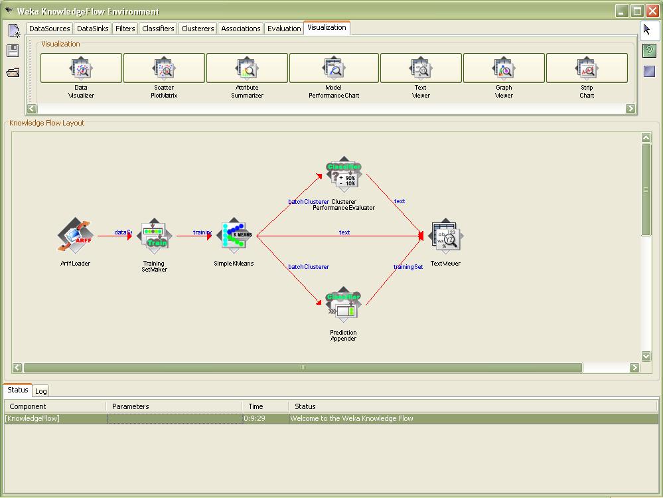Click the layout horizontal scrollbar thumb

303,367
